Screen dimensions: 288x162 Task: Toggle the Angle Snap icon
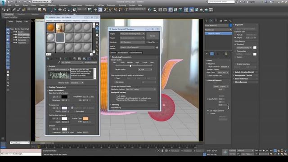(x=111, y=10)
